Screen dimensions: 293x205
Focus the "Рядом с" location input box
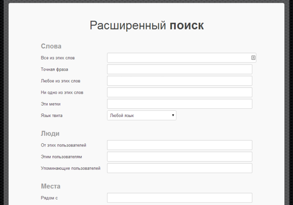[179, 198]
